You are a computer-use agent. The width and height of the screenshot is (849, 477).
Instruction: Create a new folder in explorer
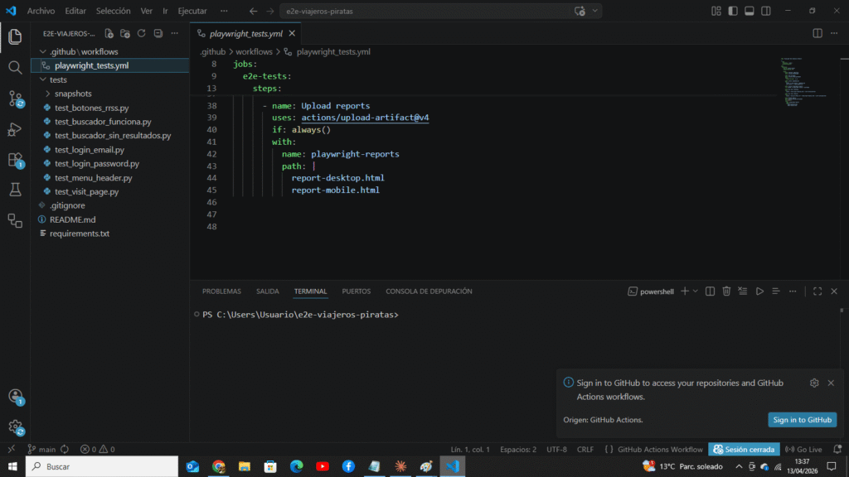click(x=125, y=33)
